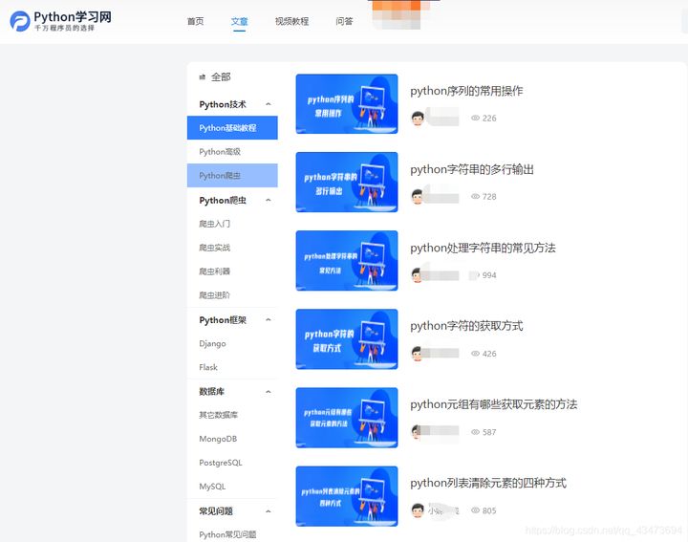Viewport: 688px width, 542px height.
Task: Click the Python技术 section heading
Action: click(223, 104)
